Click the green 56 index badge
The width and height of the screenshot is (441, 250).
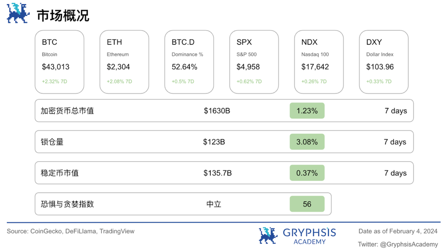tap(307, 204)
